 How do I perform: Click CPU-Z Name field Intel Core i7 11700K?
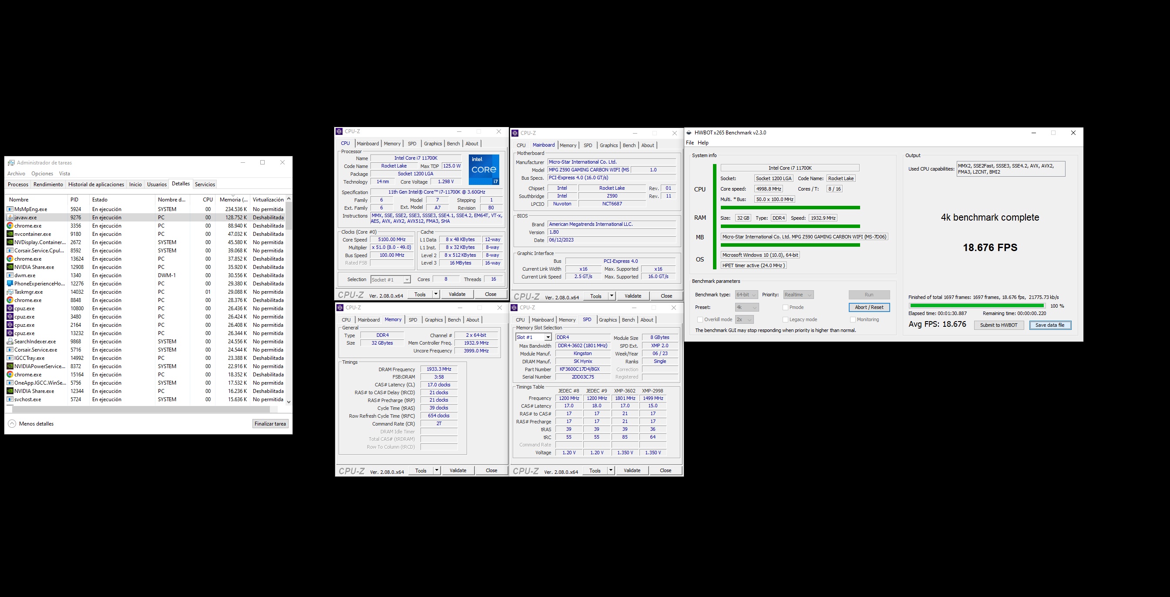click(416, 158)
